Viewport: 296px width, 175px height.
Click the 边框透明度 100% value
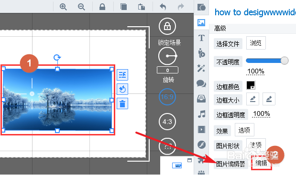(x=262, y=114)
